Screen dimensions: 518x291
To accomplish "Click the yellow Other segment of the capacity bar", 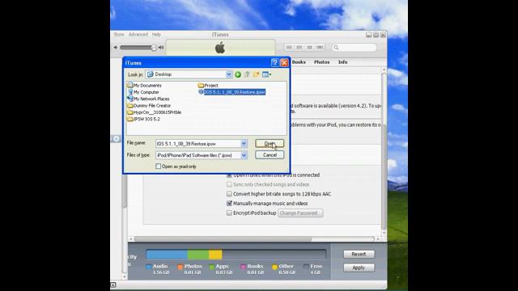I will pos(215,255).
